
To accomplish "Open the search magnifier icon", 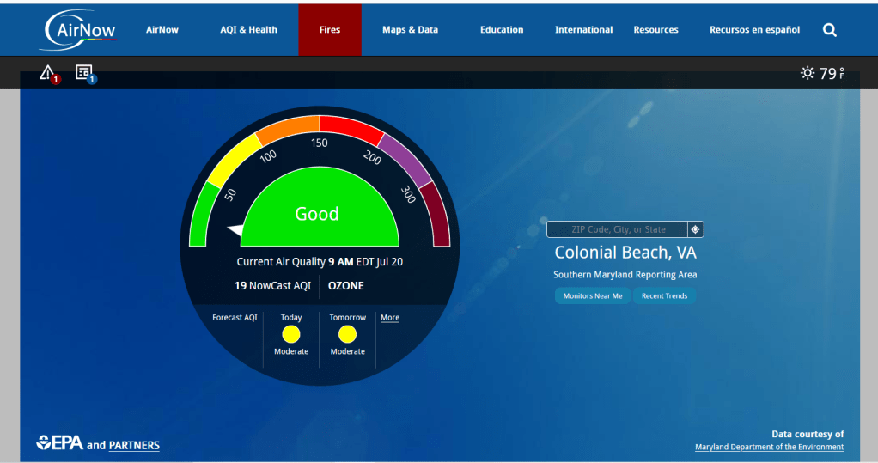I will (829, 30).
